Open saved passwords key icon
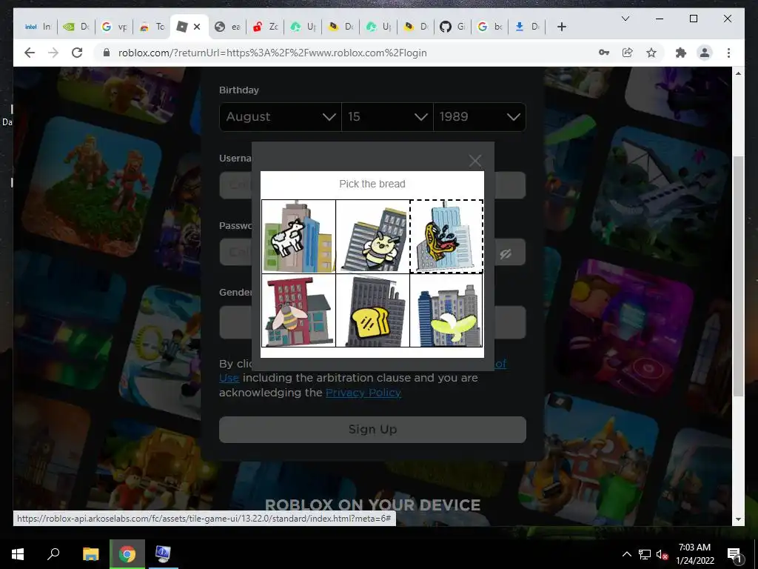Viewport: 758px width, 569px height. tap(604, 53)
